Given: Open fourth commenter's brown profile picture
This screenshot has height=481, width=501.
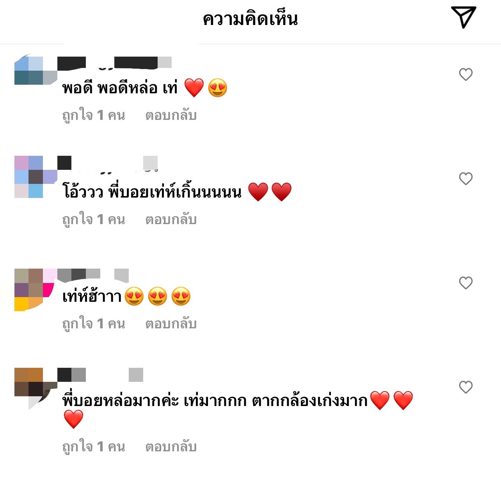Looking at the screenshot, I should (36, 388).
